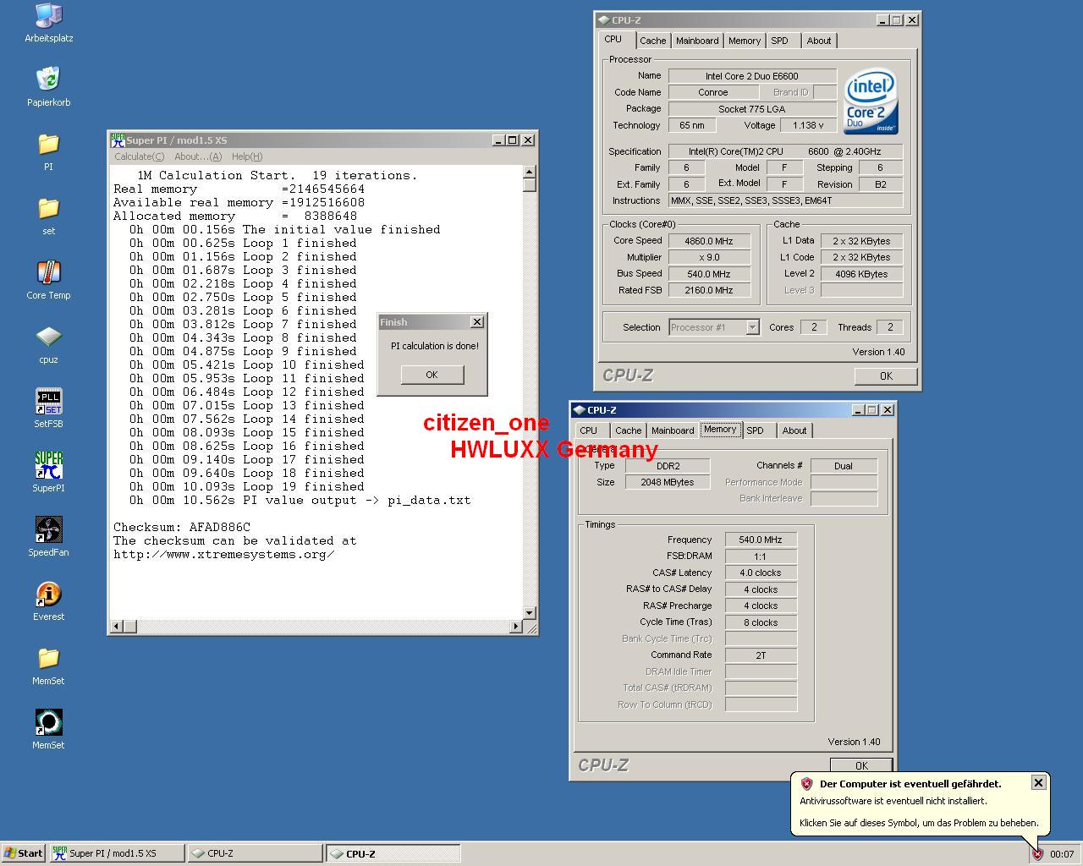Screen dimensions: 1083x866
Task: Select the PI folder on desktop
Action: 48,151
